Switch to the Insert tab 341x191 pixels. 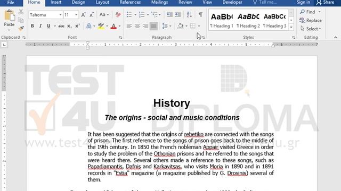pos(56,2)
